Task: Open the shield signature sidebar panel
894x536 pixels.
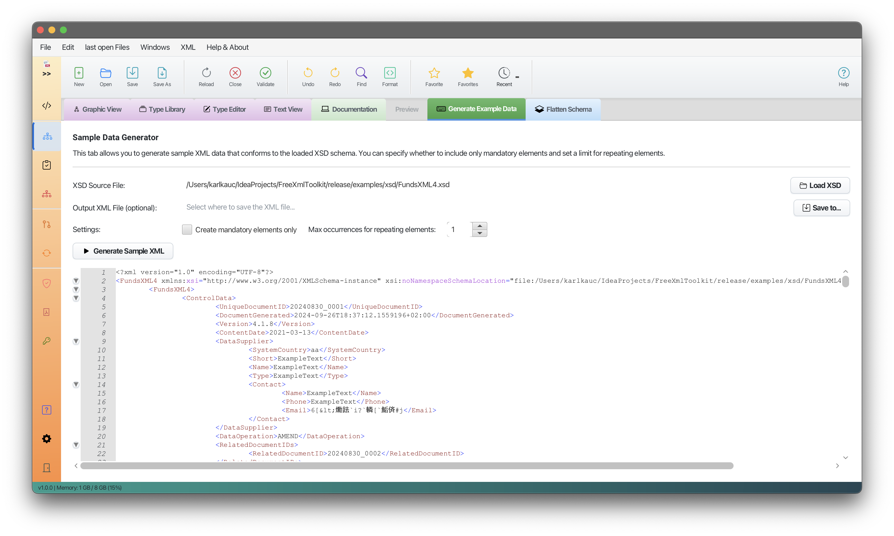Action: [x=47, y=284]
